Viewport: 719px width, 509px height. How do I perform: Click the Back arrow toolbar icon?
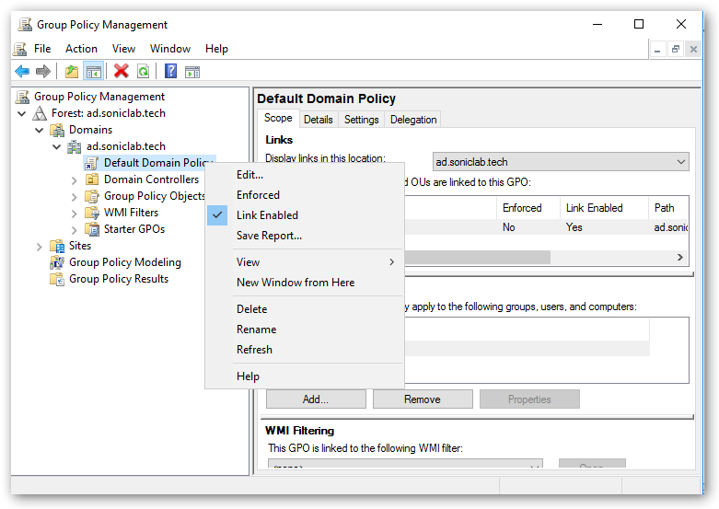click(22, 71)
